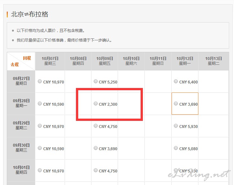
Task: Select CNY 10,970 fare departing 09月27日
Action: pos(40,82)
